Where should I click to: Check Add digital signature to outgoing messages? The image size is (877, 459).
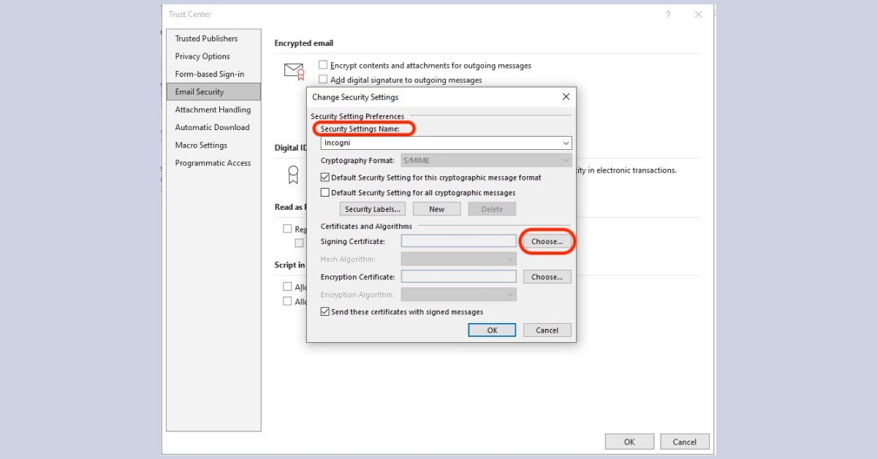click(x=322, y=80)
